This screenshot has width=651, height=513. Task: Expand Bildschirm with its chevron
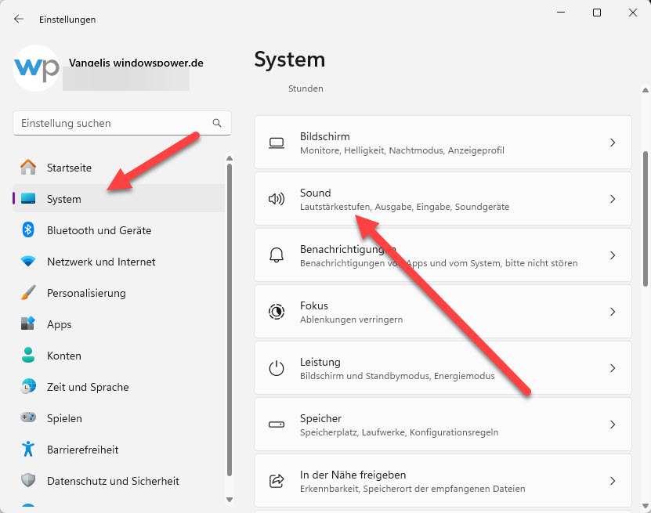pos(613,143)
